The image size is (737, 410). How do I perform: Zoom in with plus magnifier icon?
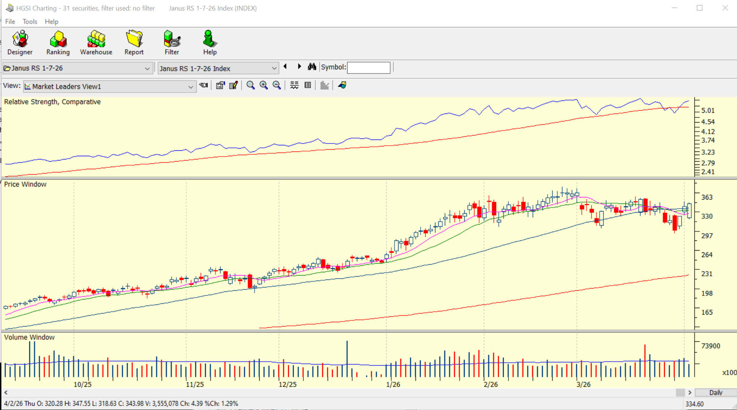[264, 85]
